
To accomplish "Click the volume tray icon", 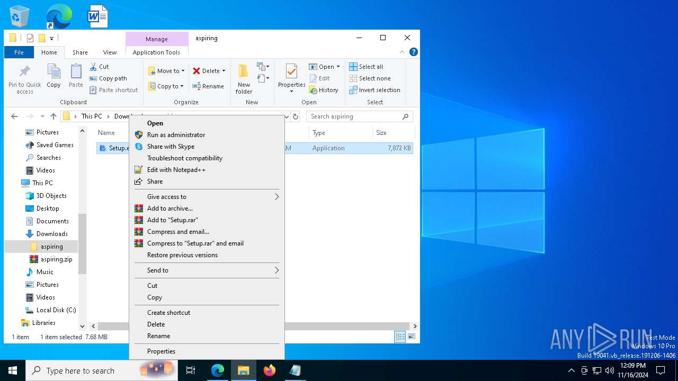I will click(x=610, y=370).
